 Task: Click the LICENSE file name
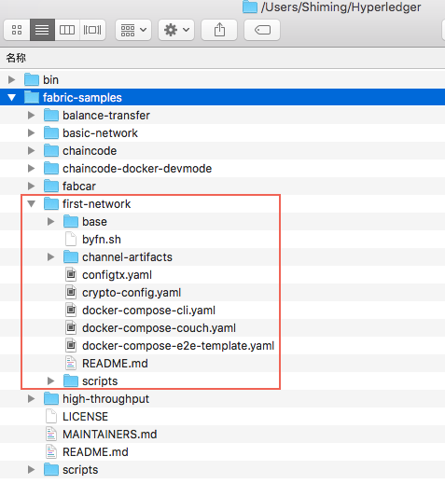[85, 417]
